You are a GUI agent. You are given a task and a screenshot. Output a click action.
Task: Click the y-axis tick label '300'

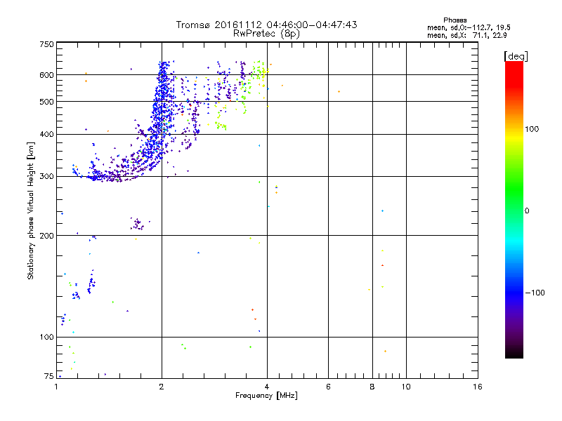click(x=46, y=177)
